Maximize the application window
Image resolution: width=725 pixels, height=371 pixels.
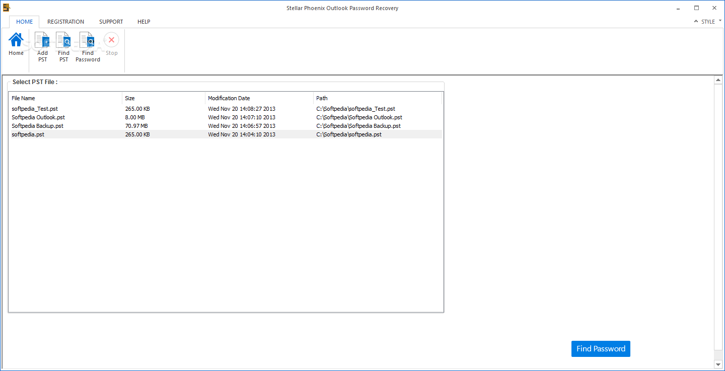[696, 8]
